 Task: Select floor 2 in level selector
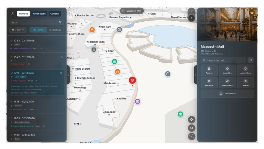coord(191,12)
